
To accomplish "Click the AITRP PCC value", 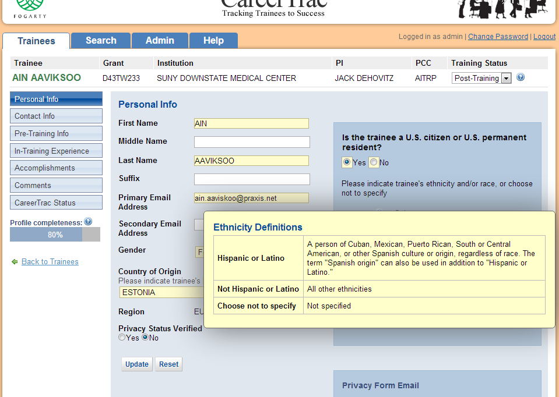I will 426,78.
